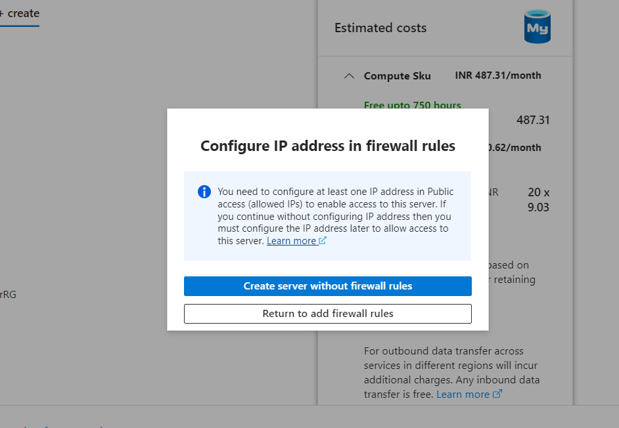Click the Configure IP address dialog title
The image size is (619, 428).
click(328, 146)
